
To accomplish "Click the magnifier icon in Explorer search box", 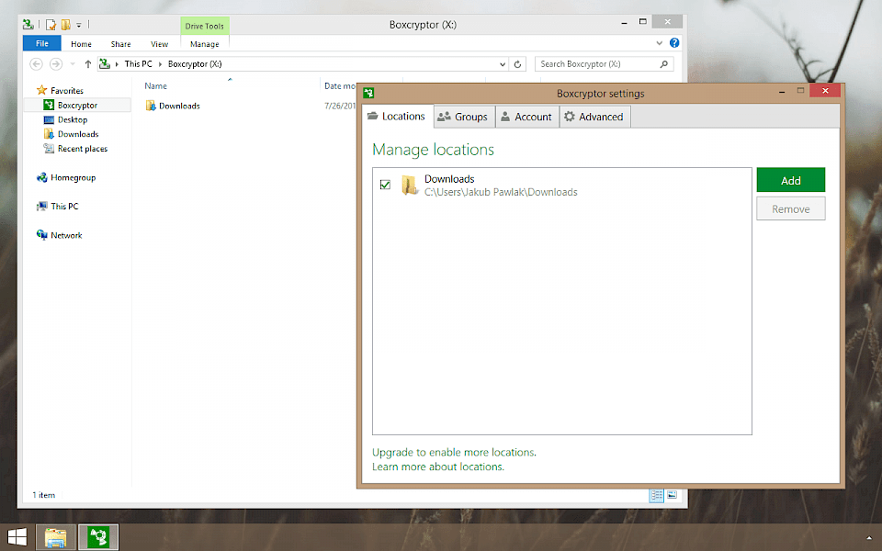I will tap(663, 64).
